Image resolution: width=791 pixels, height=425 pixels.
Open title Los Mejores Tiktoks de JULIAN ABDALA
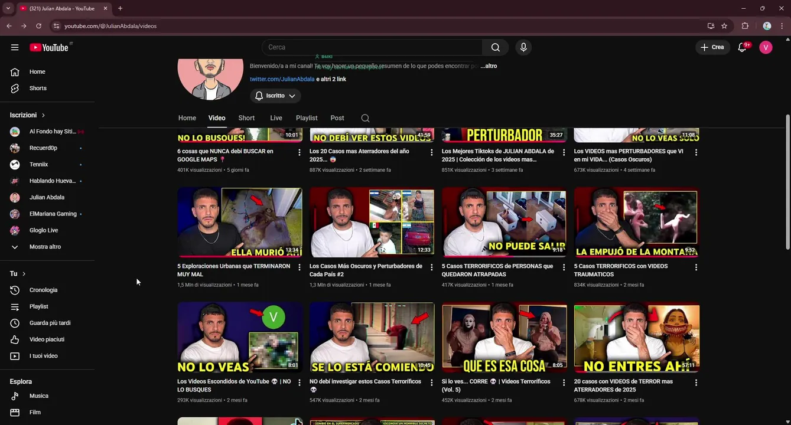click(498, 155)
